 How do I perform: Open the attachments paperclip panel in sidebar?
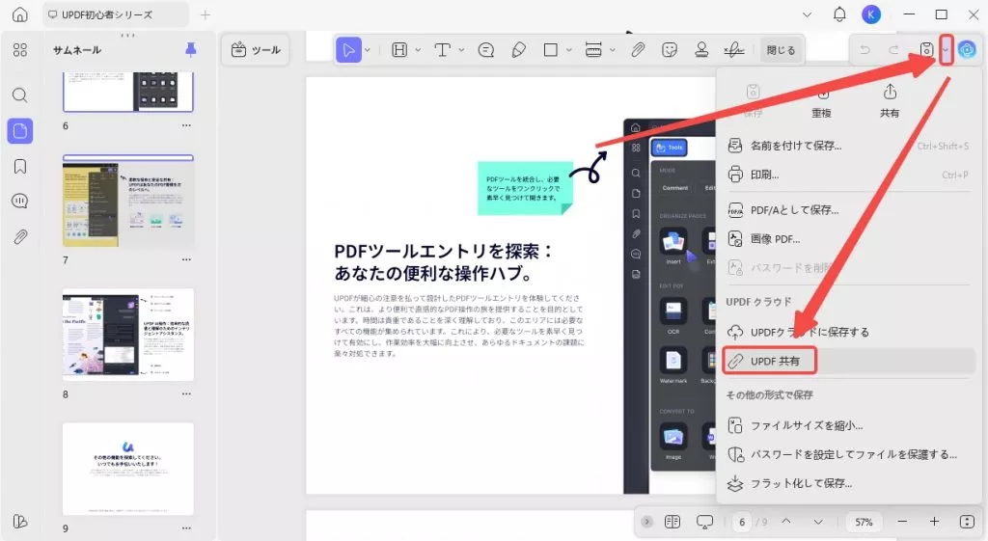[x=20, y=237]
